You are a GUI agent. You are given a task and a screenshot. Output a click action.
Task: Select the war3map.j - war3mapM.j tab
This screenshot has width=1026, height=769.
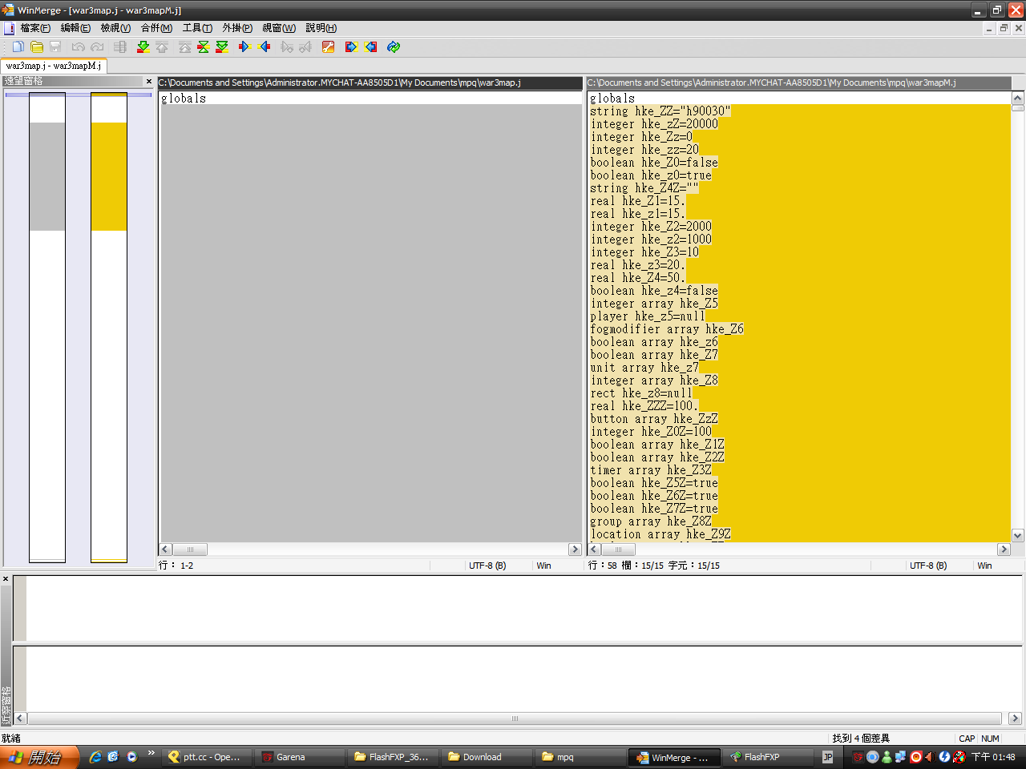point(53,66)
